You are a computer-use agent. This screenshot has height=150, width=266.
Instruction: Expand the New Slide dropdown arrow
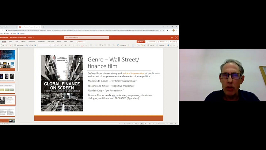(x=24, y=45)
